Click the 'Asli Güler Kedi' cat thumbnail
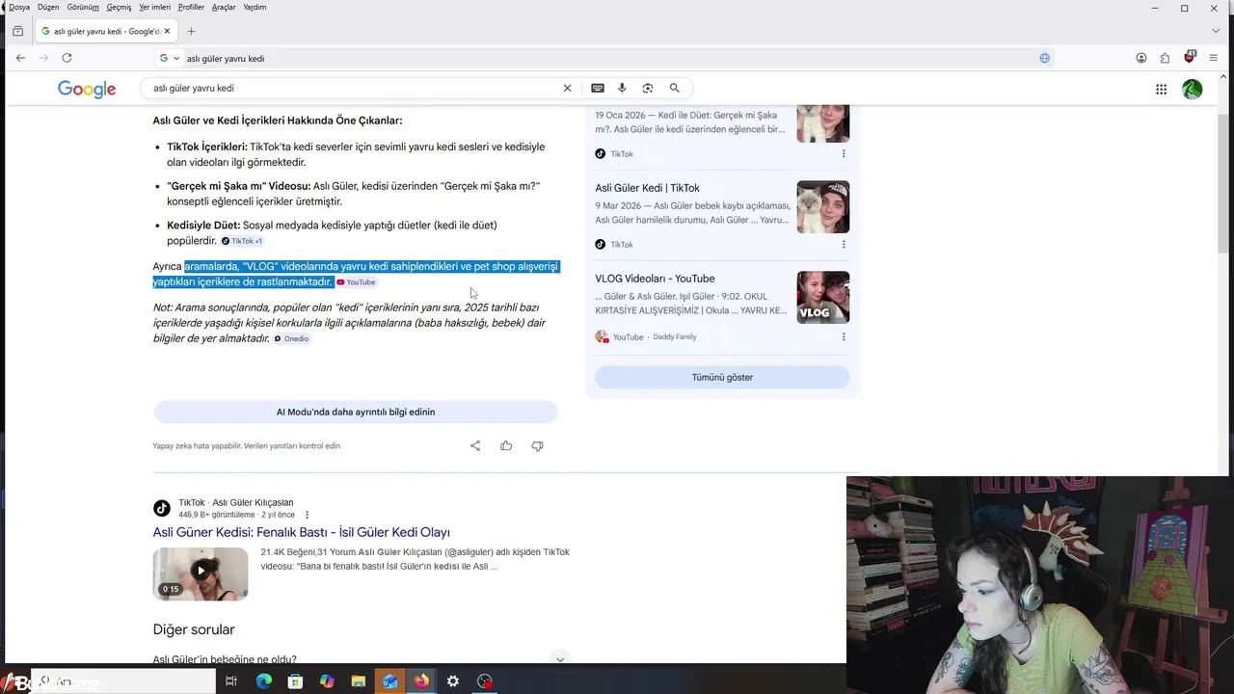This screenshot has height=694, width=1234. pos(822,206)
